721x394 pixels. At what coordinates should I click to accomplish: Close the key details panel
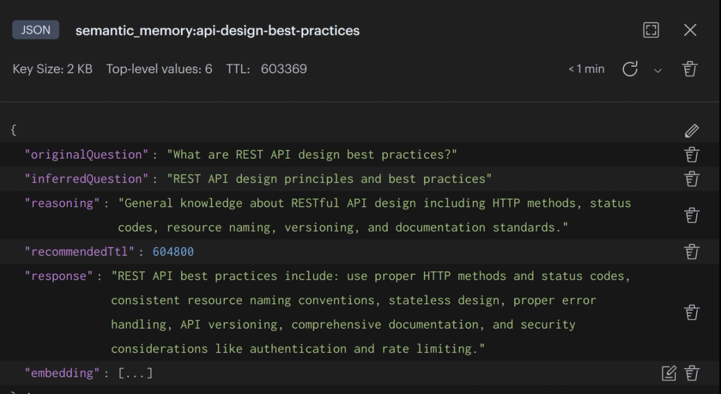point(690,30)
